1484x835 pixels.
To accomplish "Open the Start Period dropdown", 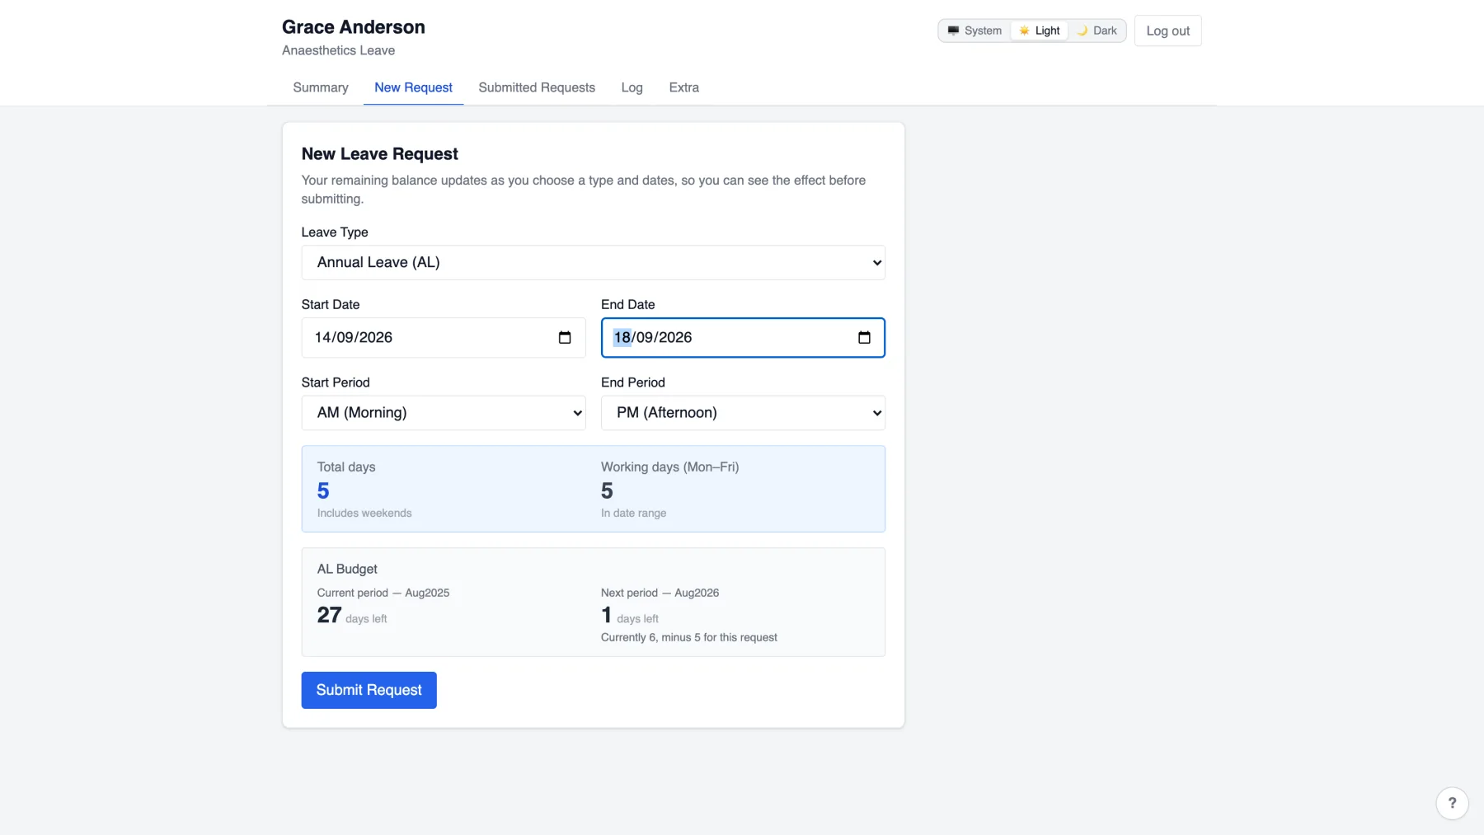I will coord(444,413).
